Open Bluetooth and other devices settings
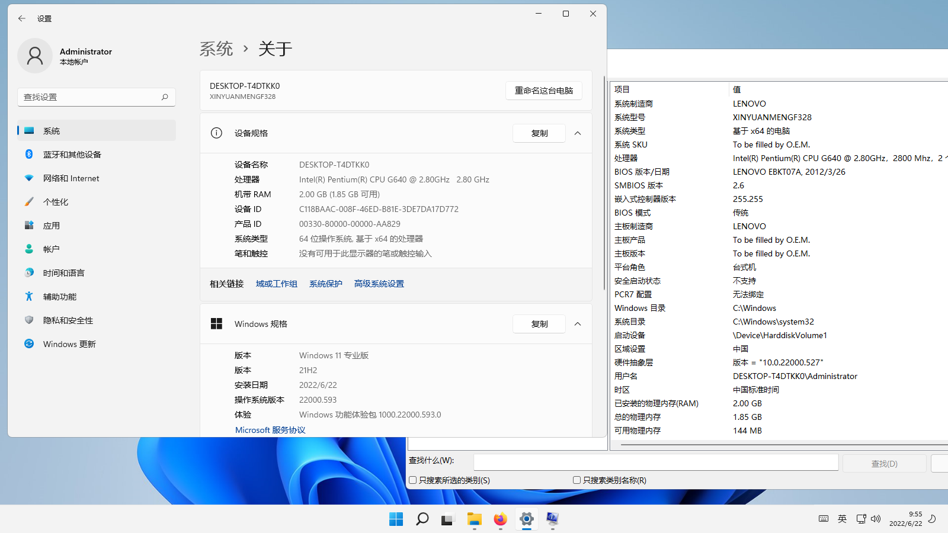This screenshot has height=533, width=948. [x=73, y=154]
